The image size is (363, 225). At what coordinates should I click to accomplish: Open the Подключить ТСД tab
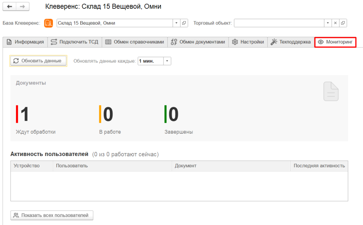coord(74,42)
